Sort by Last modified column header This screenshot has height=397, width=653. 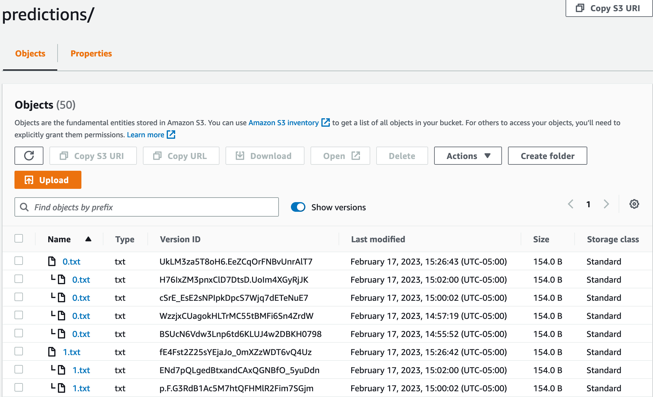tap(378, 239)
